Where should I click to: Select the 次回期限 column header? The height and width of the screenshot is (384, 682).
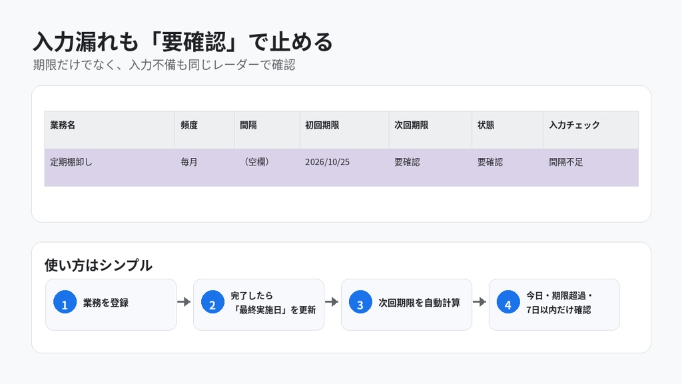pos(430,130)
